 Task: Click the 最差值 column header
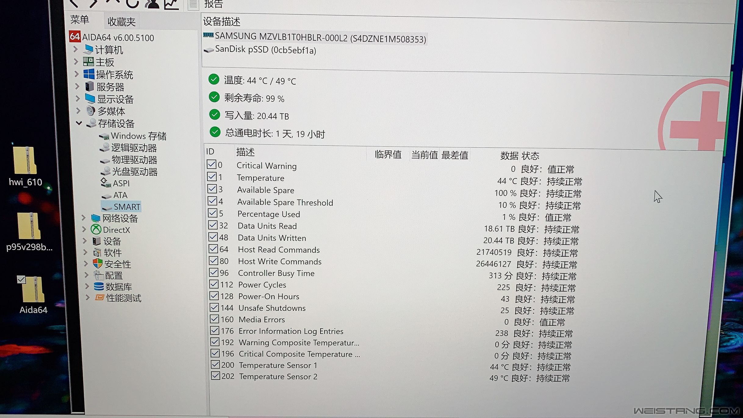pyautogui.click(x=454, y=155)
